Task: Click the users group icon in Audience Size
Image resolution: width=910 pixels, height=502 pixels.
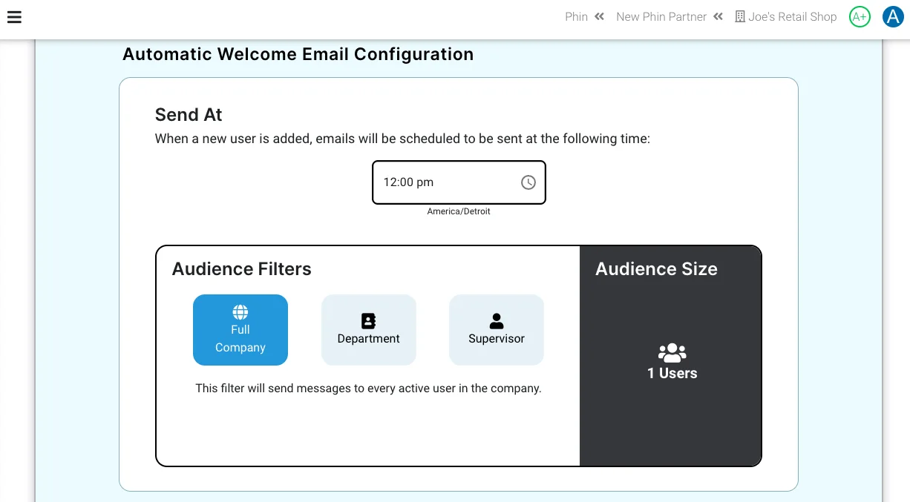Action: [x=672, y=353]
